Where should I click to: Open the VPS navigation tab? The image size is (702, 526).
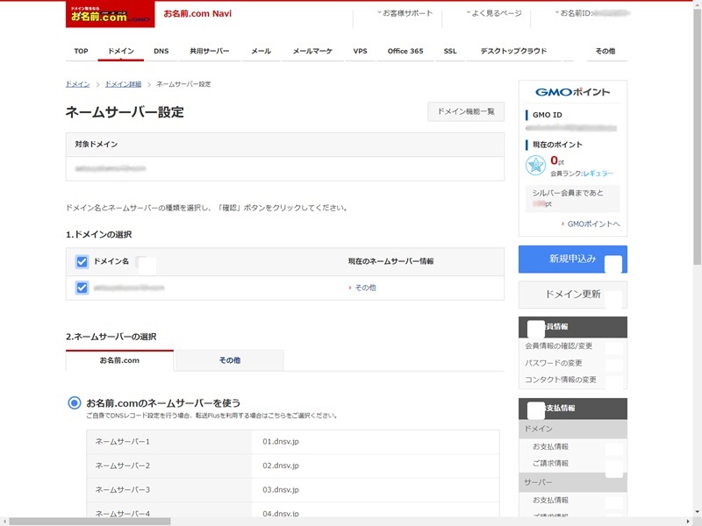pos(360,51)
